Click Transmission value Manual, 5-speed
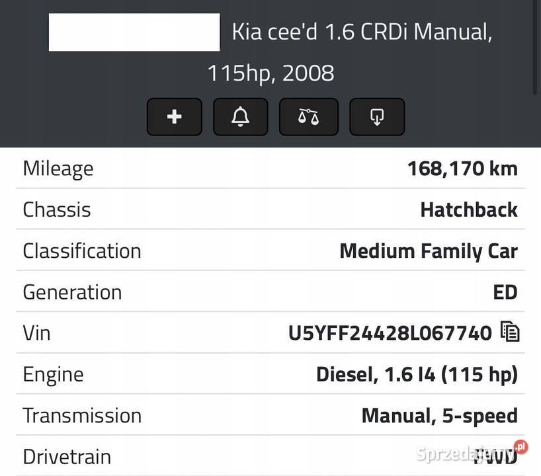 (439, 415)
